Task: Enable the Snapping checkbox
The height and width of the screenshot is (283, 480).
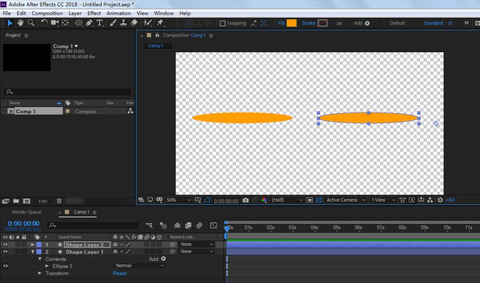Action: click(x=223, y=23)
